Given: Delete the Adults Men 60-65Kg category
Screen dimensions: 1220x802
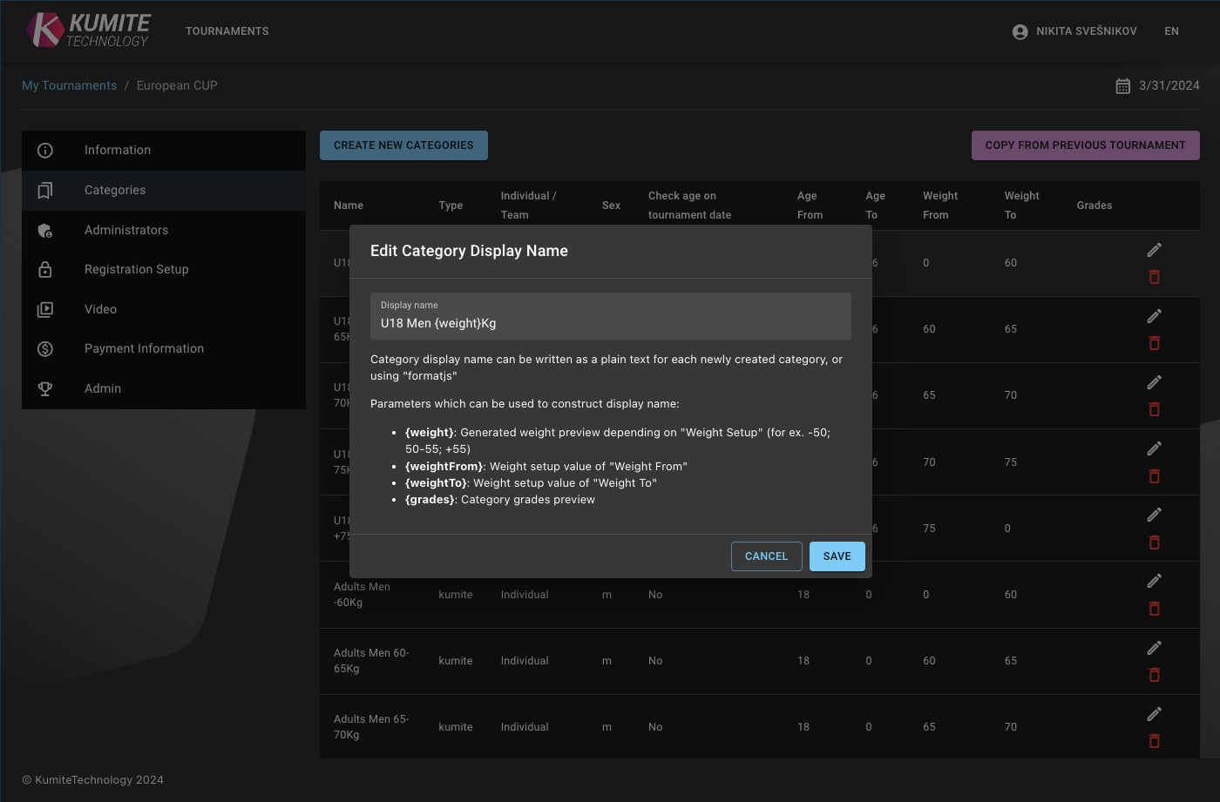Looking at the screenshot, I should coord(1154,675).
